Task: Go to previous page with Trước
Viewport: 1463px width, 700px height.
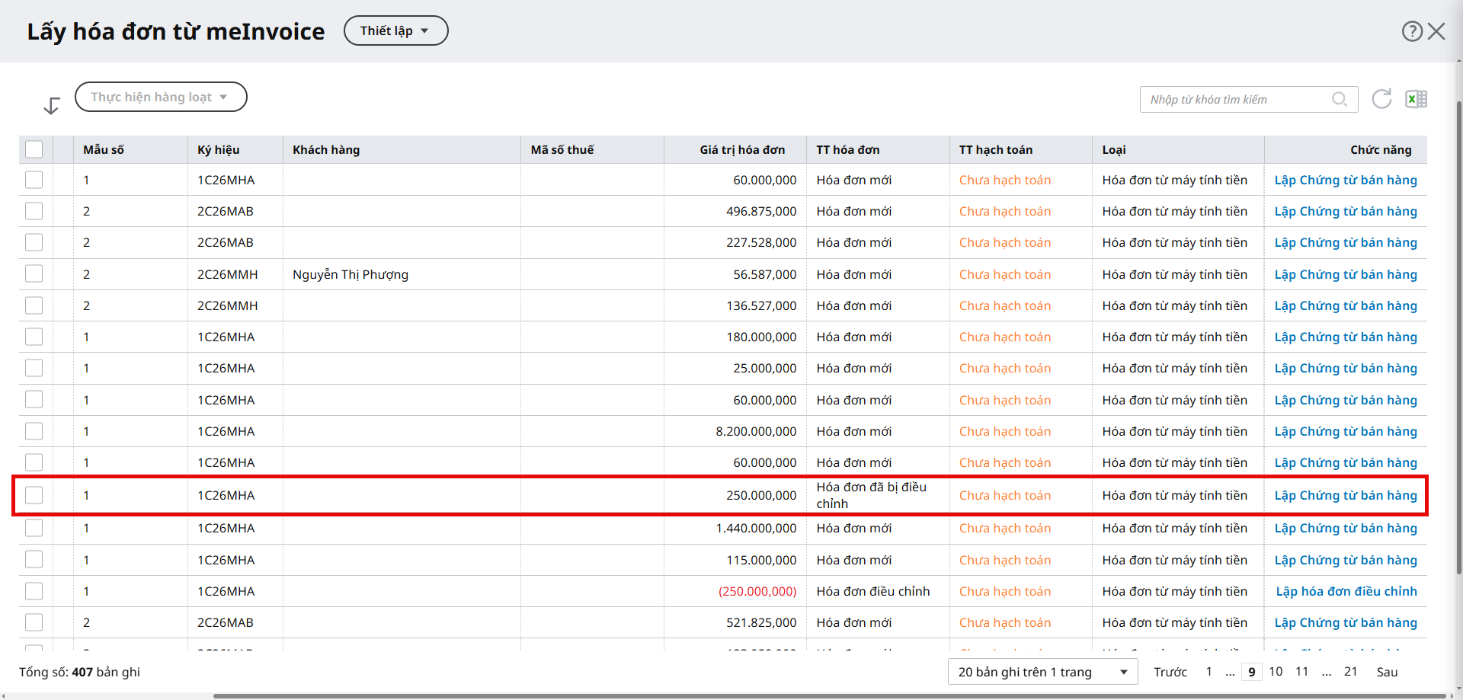Action: pyautogui.click(x=1170, y=672)
